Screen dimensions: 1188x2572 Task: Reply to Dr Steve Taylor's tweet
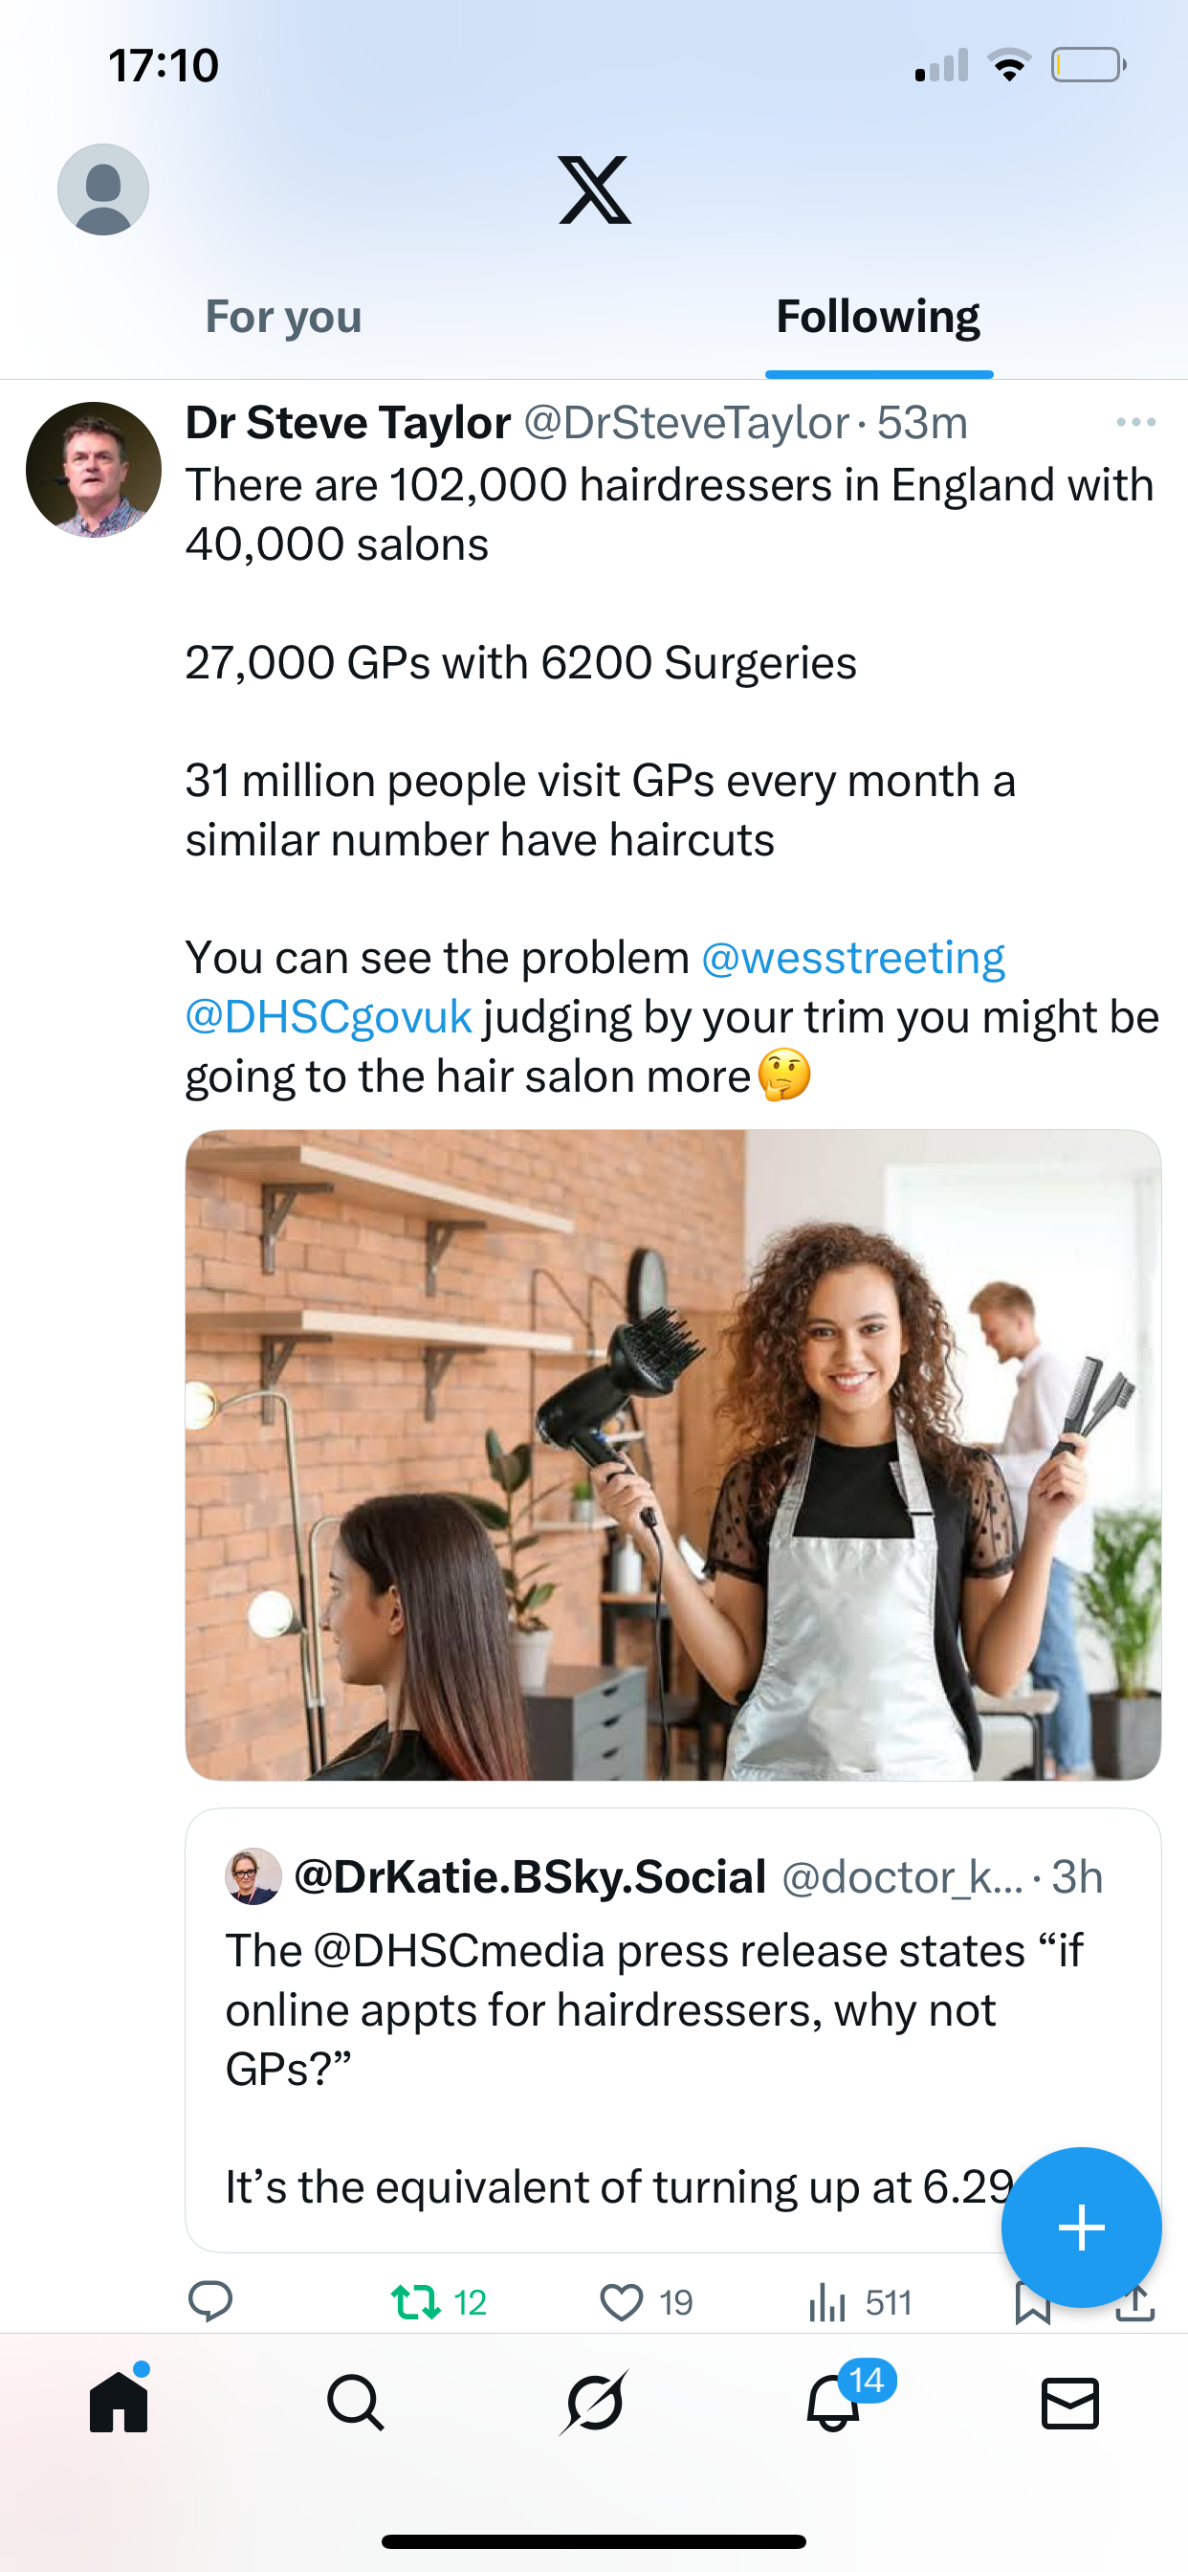tap(210, 2301)
